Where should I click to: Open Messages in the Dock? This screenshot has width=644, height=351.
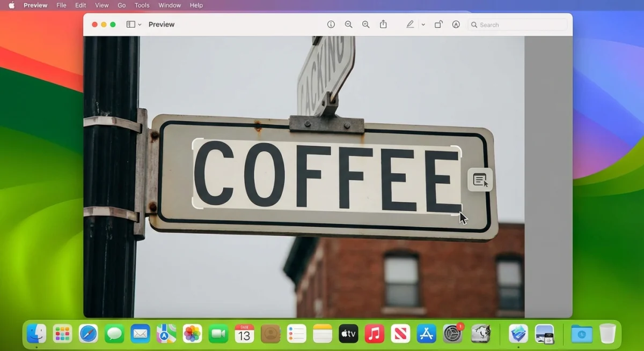(x=114, y=334)
